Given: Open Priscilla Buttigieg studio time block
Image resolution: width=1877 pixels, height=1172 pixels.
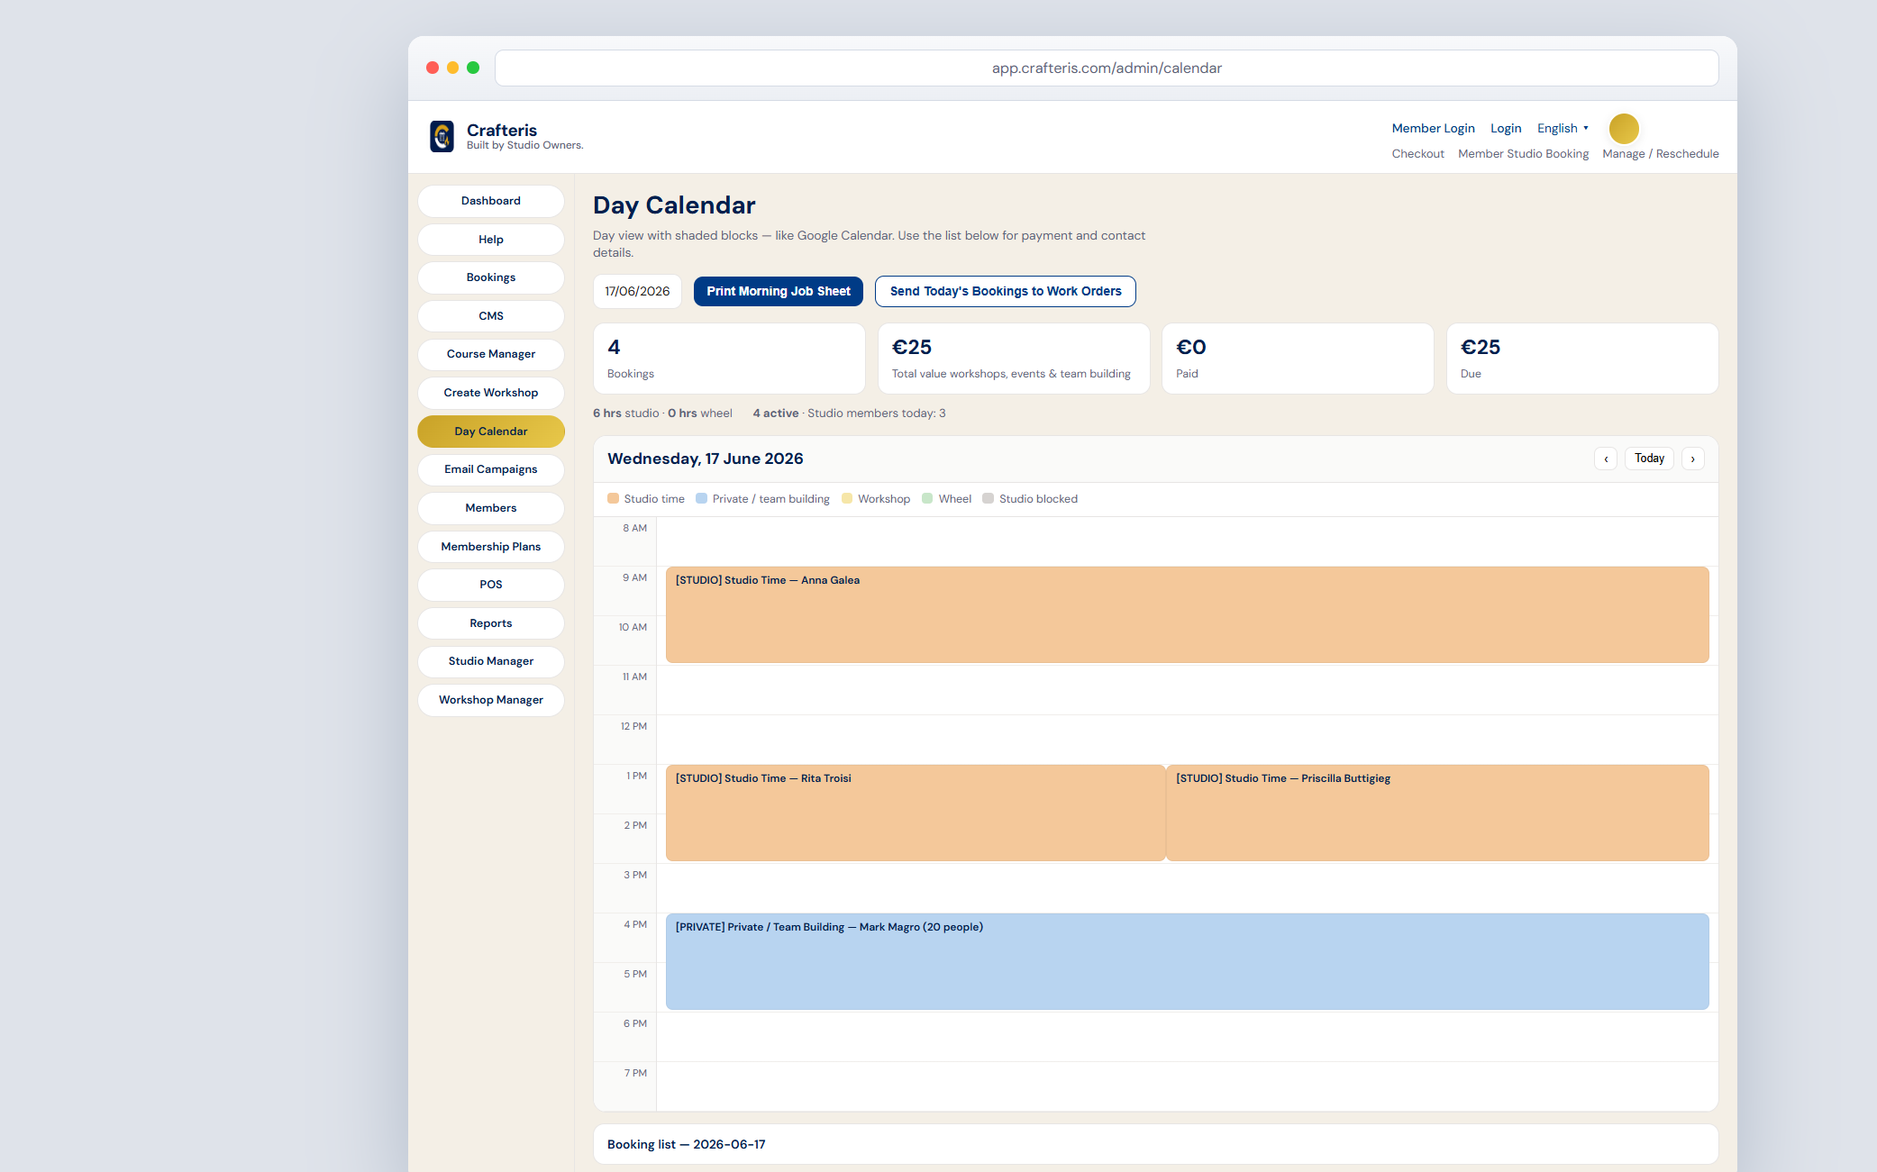Looking at the screenshot, I should [x=1437, y=813].
